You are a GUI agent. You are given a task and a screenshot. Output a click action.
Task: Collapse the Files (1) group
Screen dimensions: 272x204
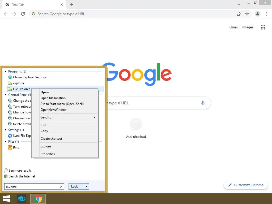(x=6, y=142)
